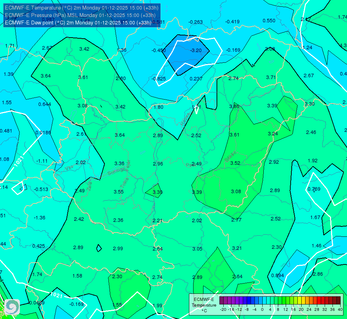
Task: Click the 0.481 temperature value
Action: pyautogui.click(x=6, y=131)
